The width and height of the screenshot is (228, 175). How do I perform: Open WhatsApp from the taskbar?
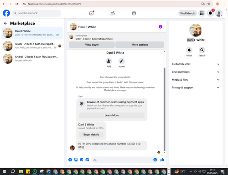pyautogui.click(x=35, y=171)
